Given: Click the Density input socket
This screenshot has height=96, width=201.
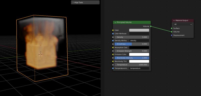Looking at the screenshot, I should tap(113, 37).
